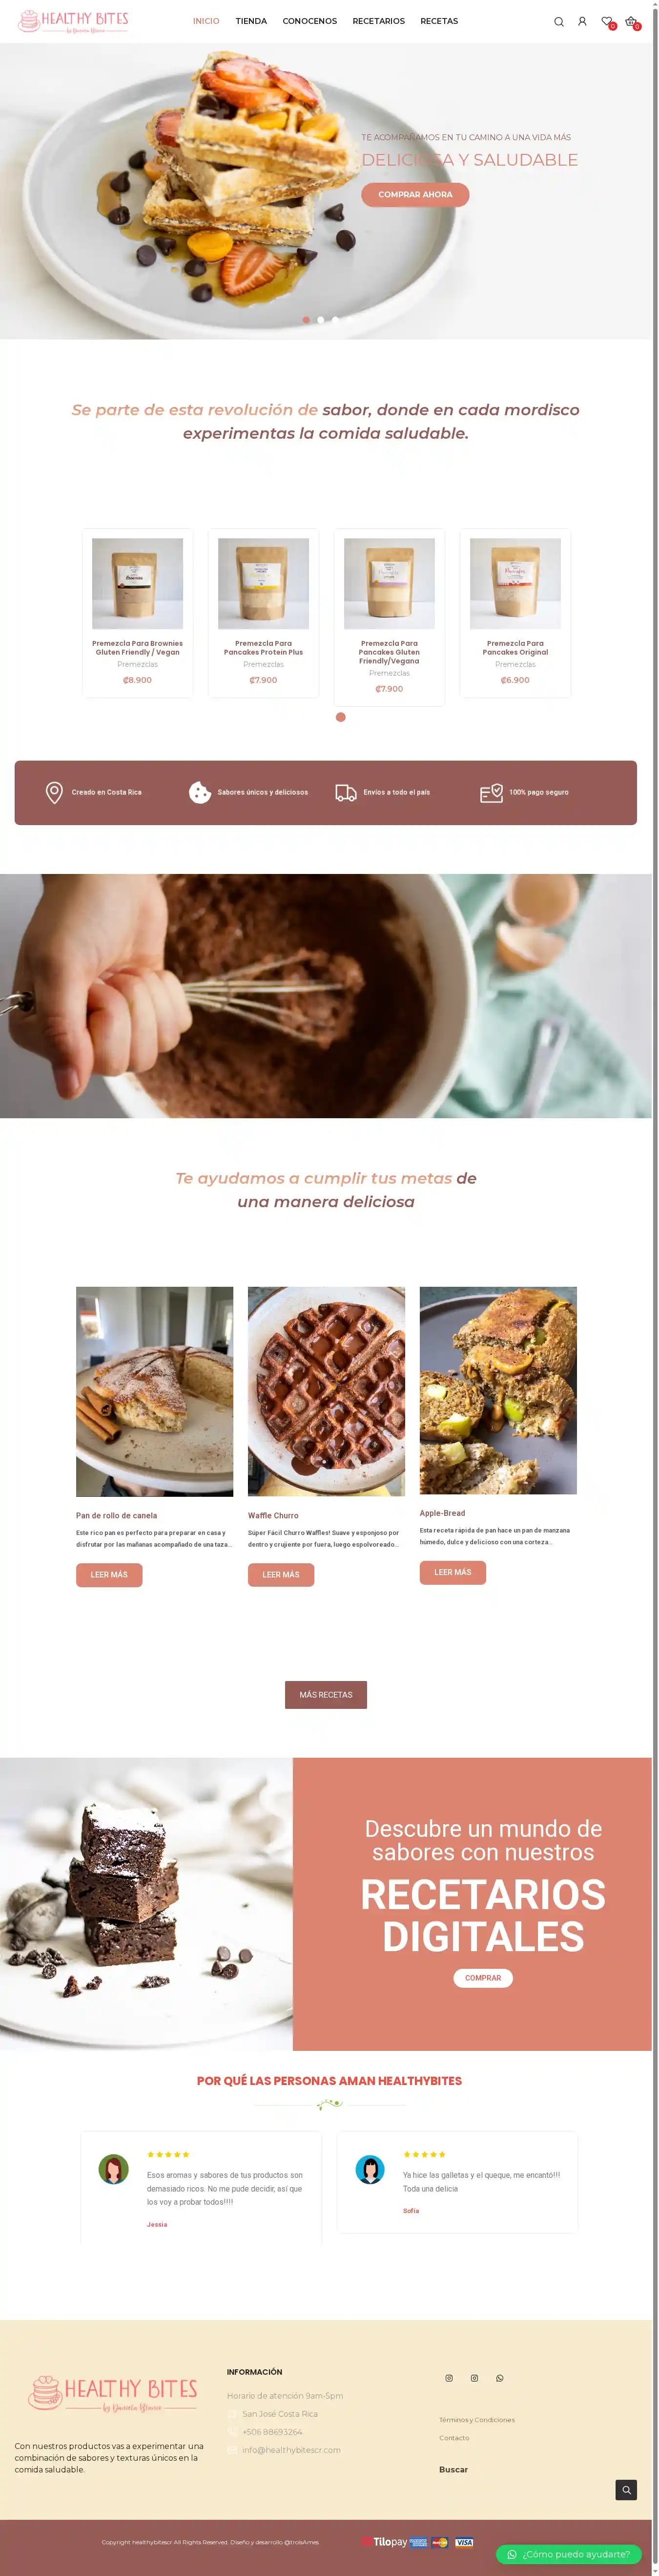Open the user account icon
Viewport: 659px width, 2576px height.
(x=582, y=21)
